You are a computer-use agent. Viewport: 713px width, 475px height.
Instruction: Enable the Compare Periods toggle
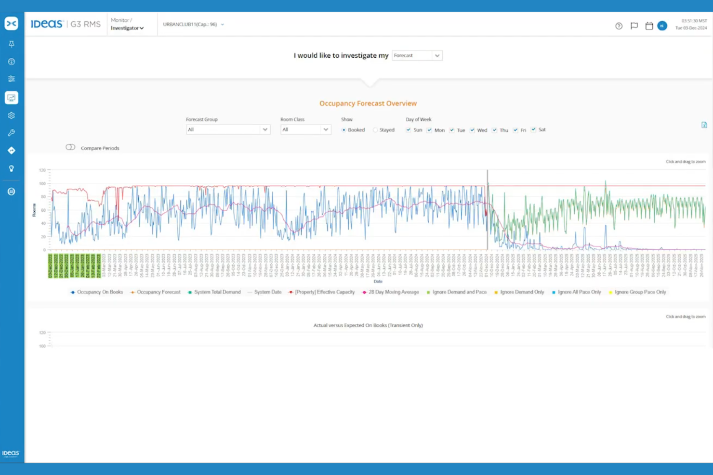coord(70,147)
